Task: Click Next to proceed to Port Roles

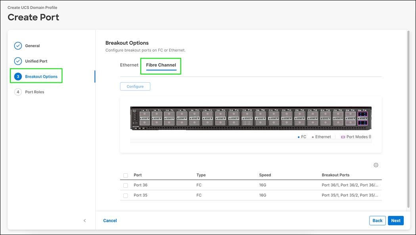Action: 395,220
